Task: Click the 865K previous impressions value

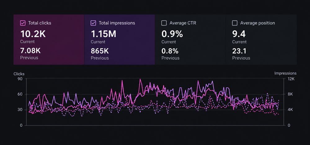Action: [x=100, y=51]
